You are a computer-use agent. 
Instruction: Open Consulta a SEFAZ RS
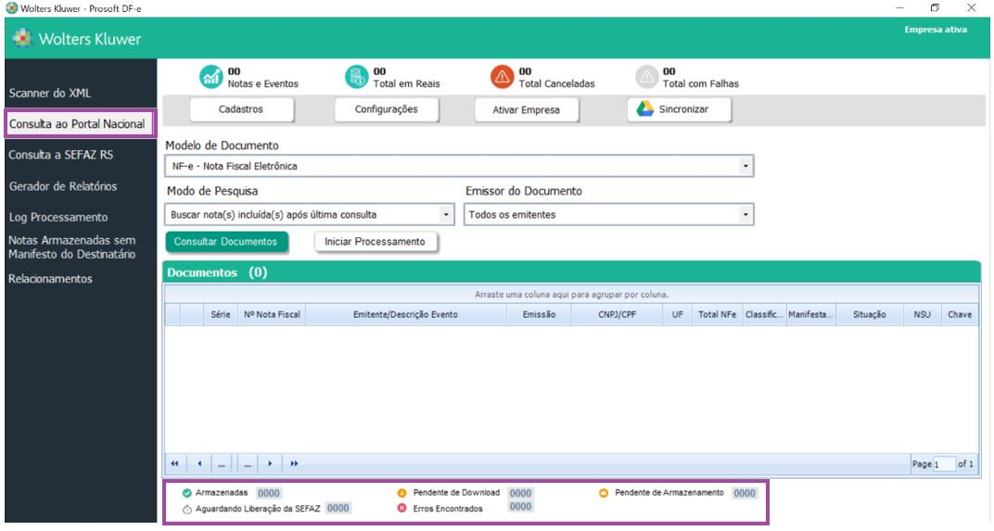pyautogui.click(x=61, y=155)
